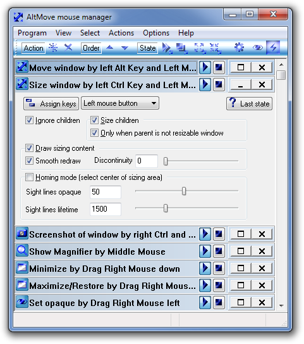The width and height of the screenshot is (304, 344).
Task: Click the lightning bolt toolbar icon
Action: tap(273, 48)
